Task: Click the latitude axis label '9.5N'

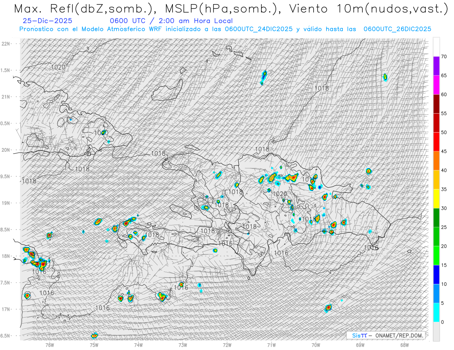Action: click(6, 176)
